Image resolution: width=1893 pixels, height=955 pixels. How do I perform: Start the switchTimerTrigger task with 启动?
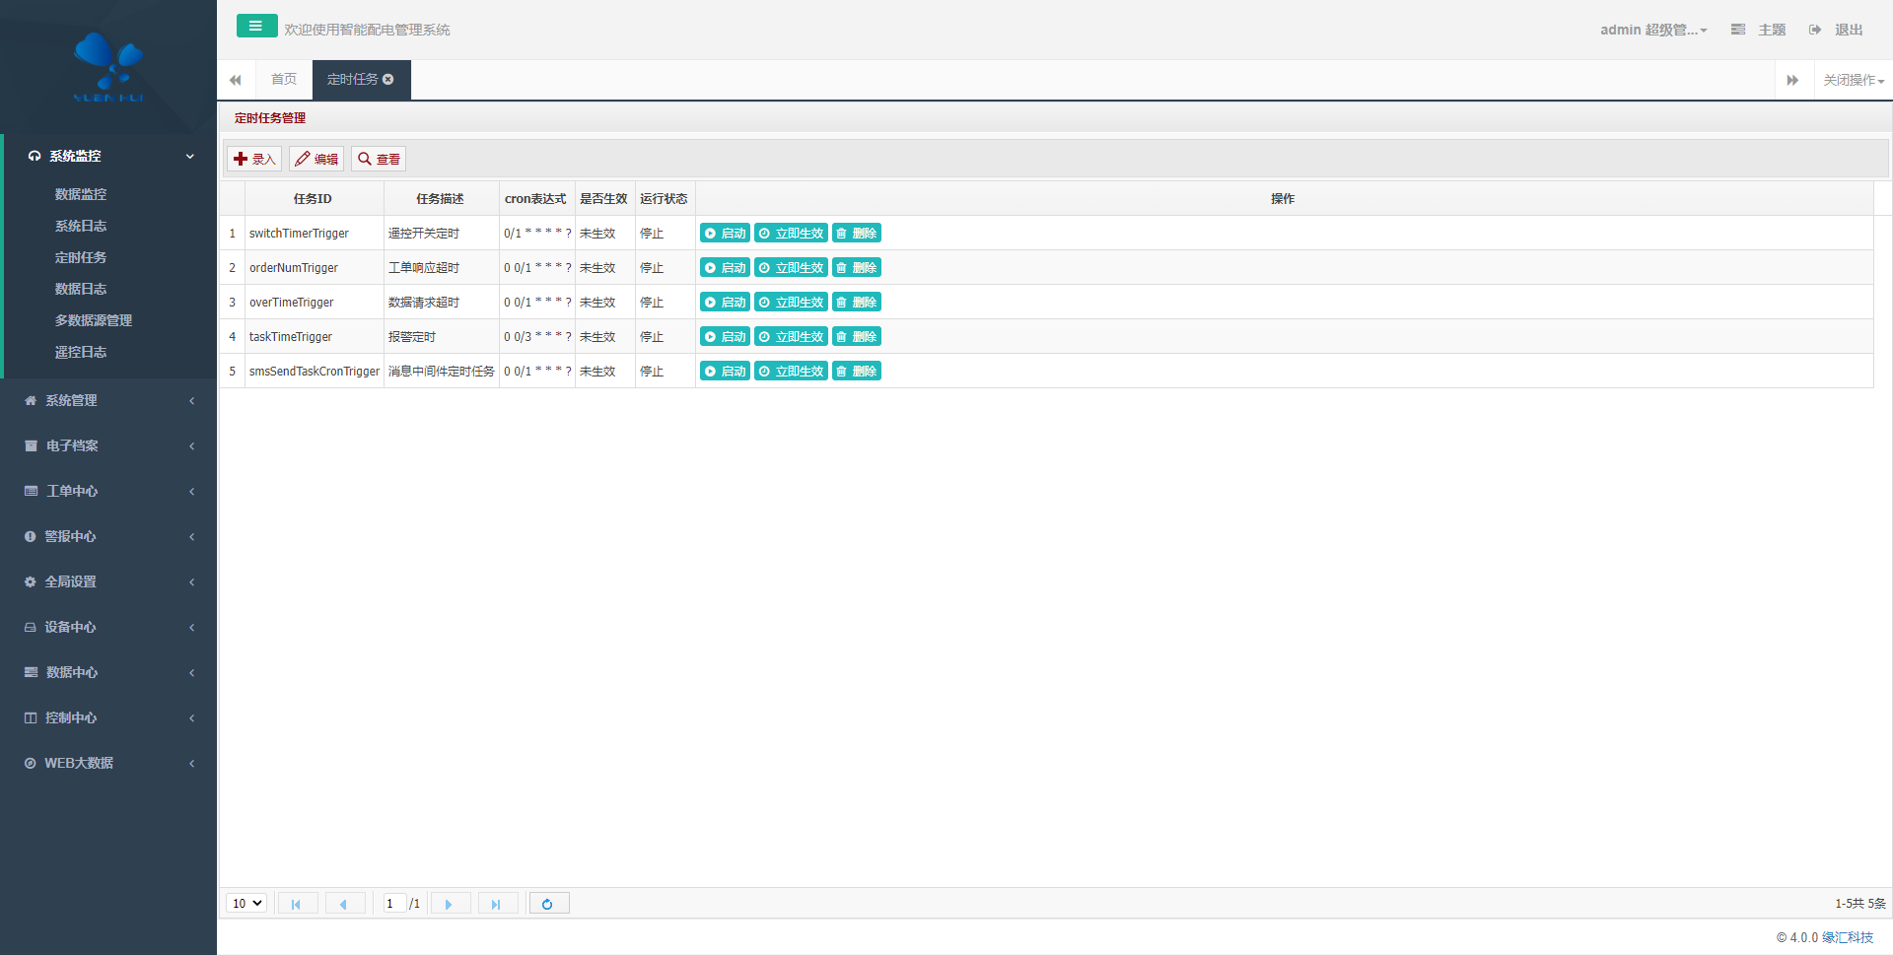point(725,234)
